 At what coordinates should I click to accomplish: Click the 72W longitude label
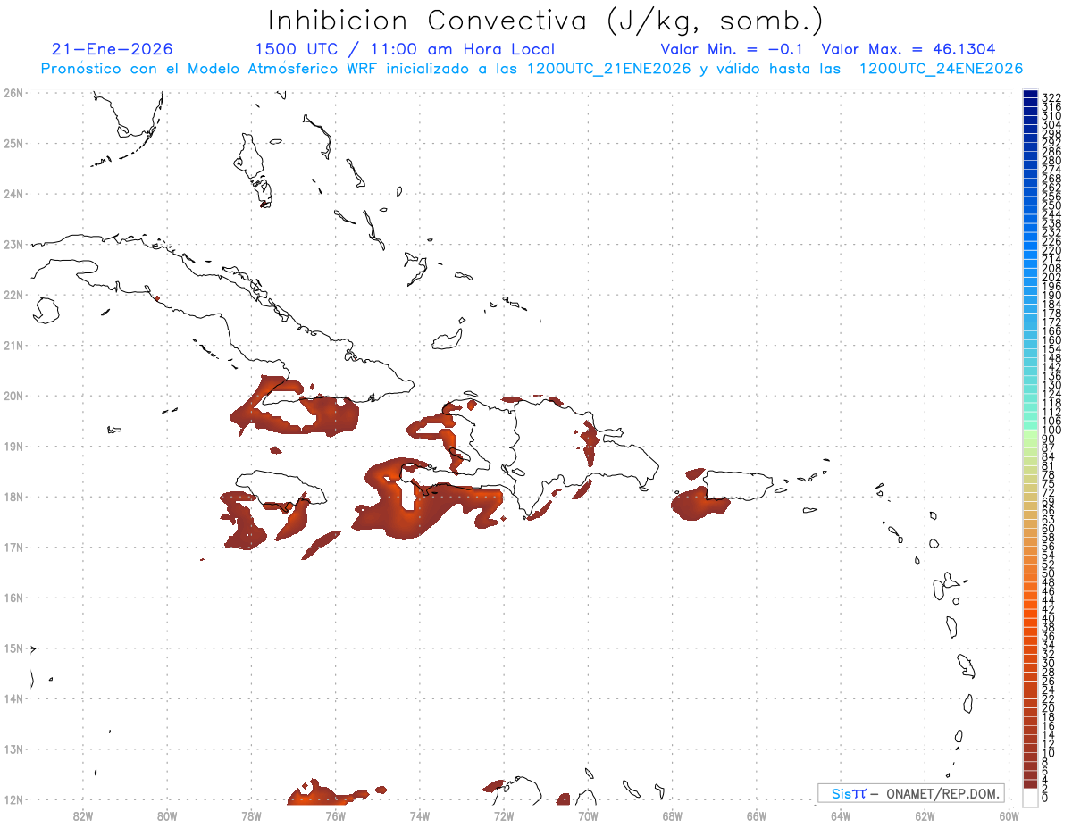[504, 815]
